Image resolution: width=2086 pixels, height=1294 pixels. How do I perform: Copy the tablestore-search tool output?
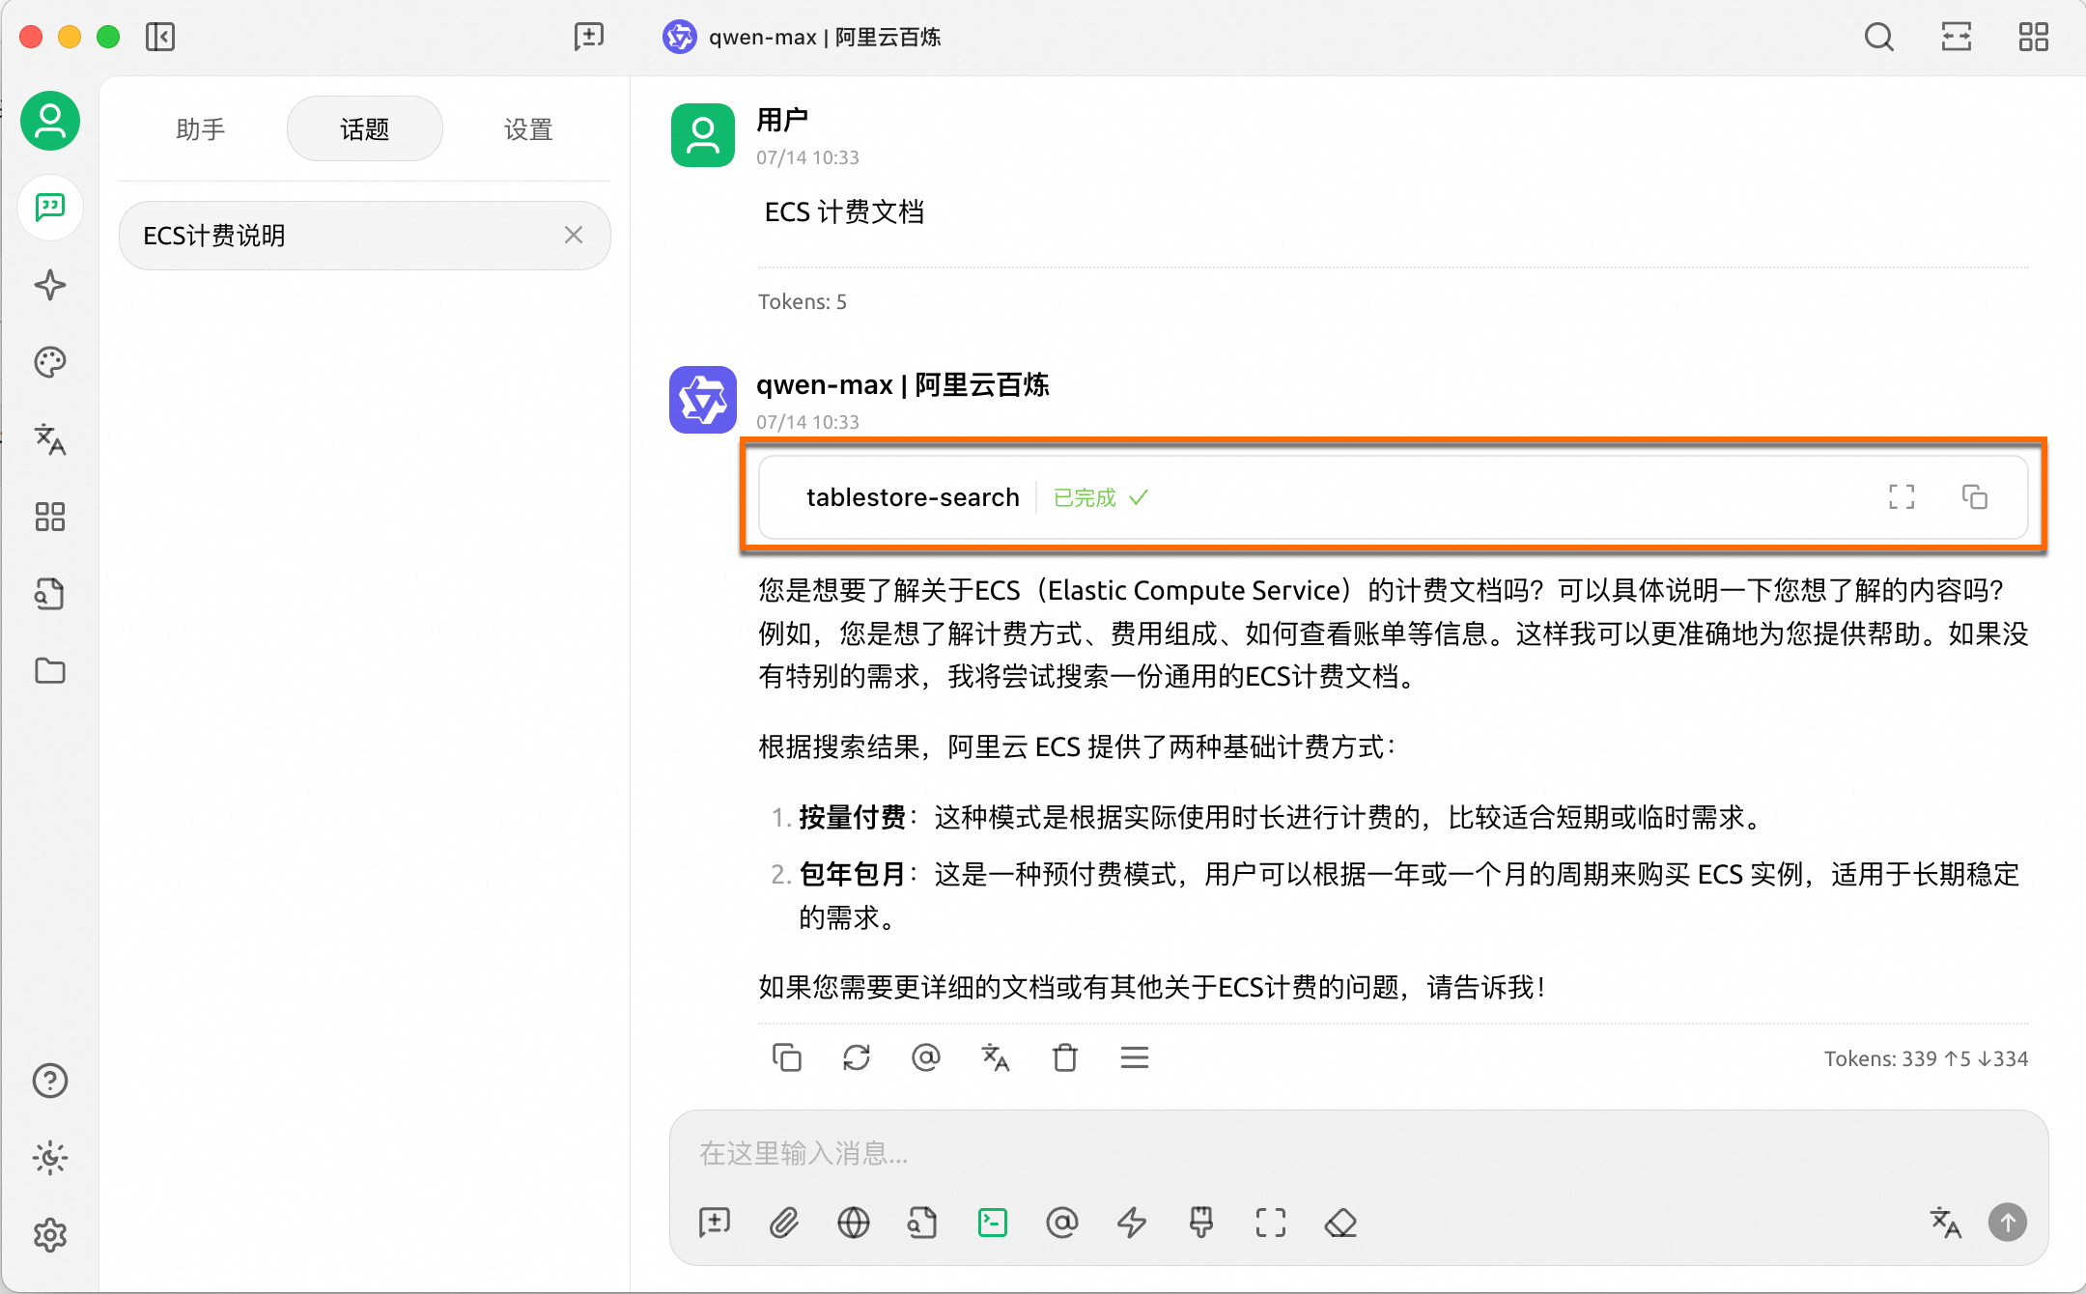point(1975,497)
